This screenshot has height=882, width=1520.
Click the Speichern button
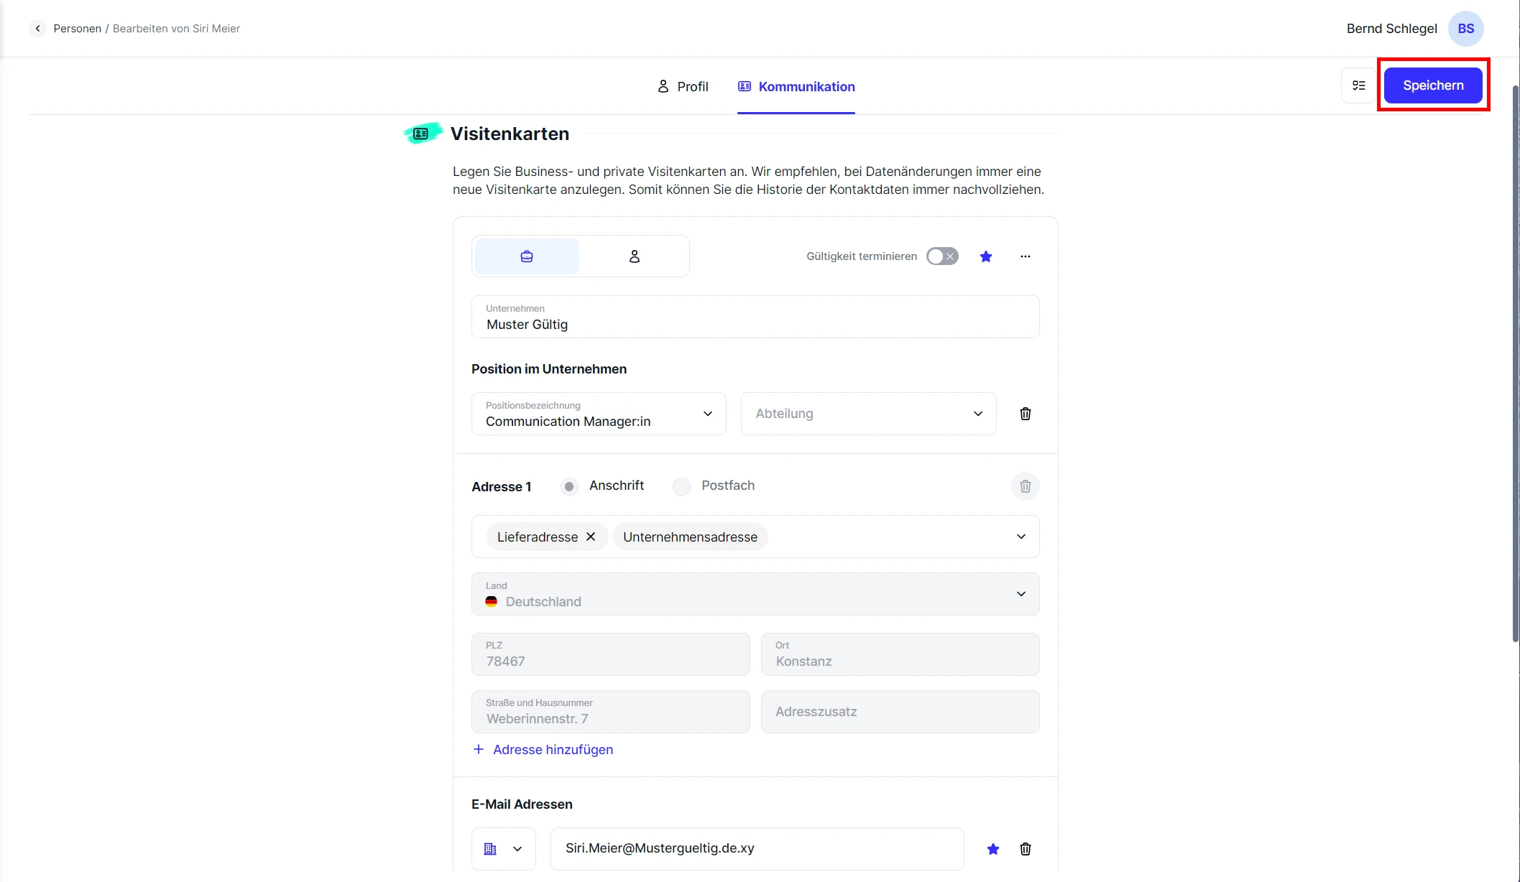(1432, 85)
